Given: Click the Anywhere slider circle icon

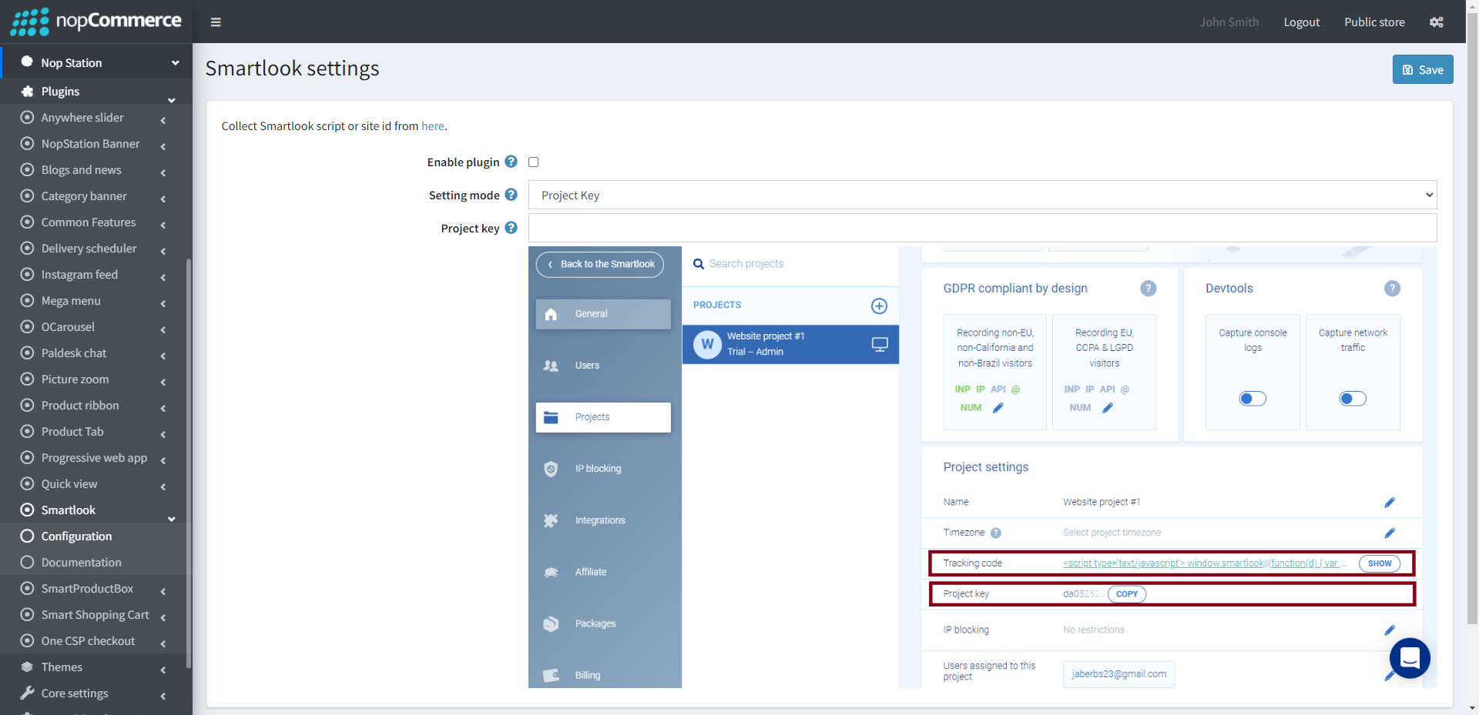Looking at the screenshot, I should (27, 117).
